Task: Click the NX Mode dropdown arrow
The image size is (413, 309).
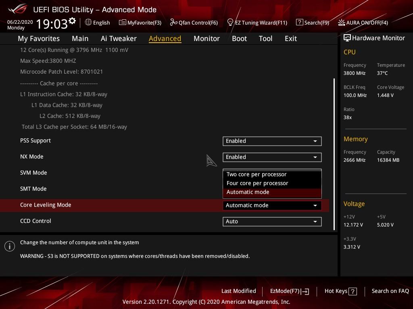Action: [x=315, y=157]
